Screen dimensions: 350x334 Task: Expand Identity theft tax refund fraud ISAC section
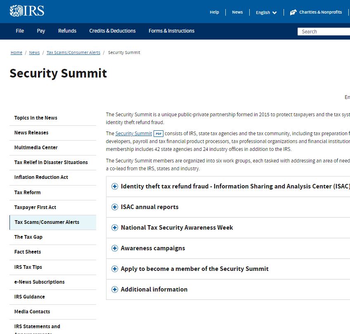coord(228,186)
